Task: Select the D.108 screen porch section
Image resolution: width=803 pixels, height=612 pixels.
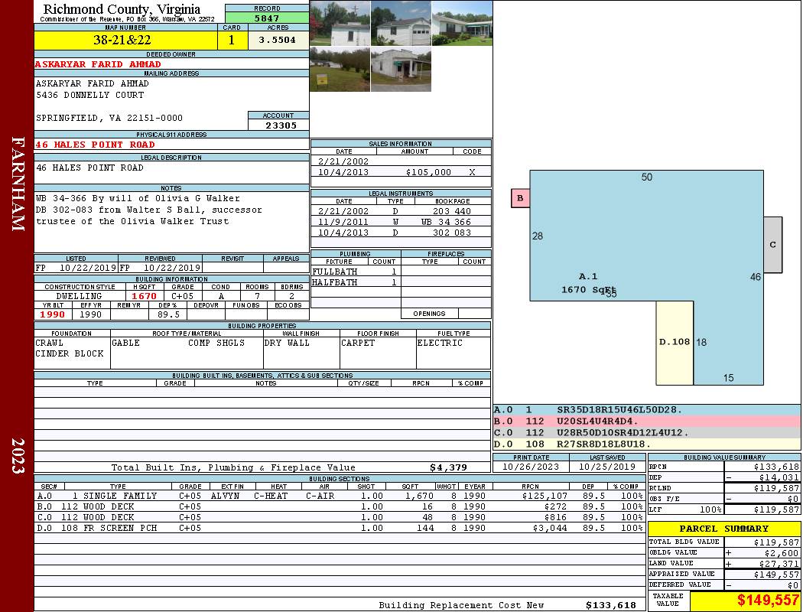Action: [x=675, y=342]
